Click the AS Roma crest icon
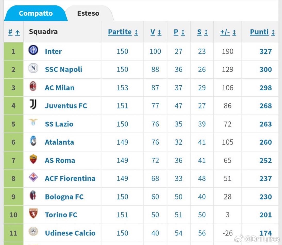This screenshot has width=282, height=245. 33,159
